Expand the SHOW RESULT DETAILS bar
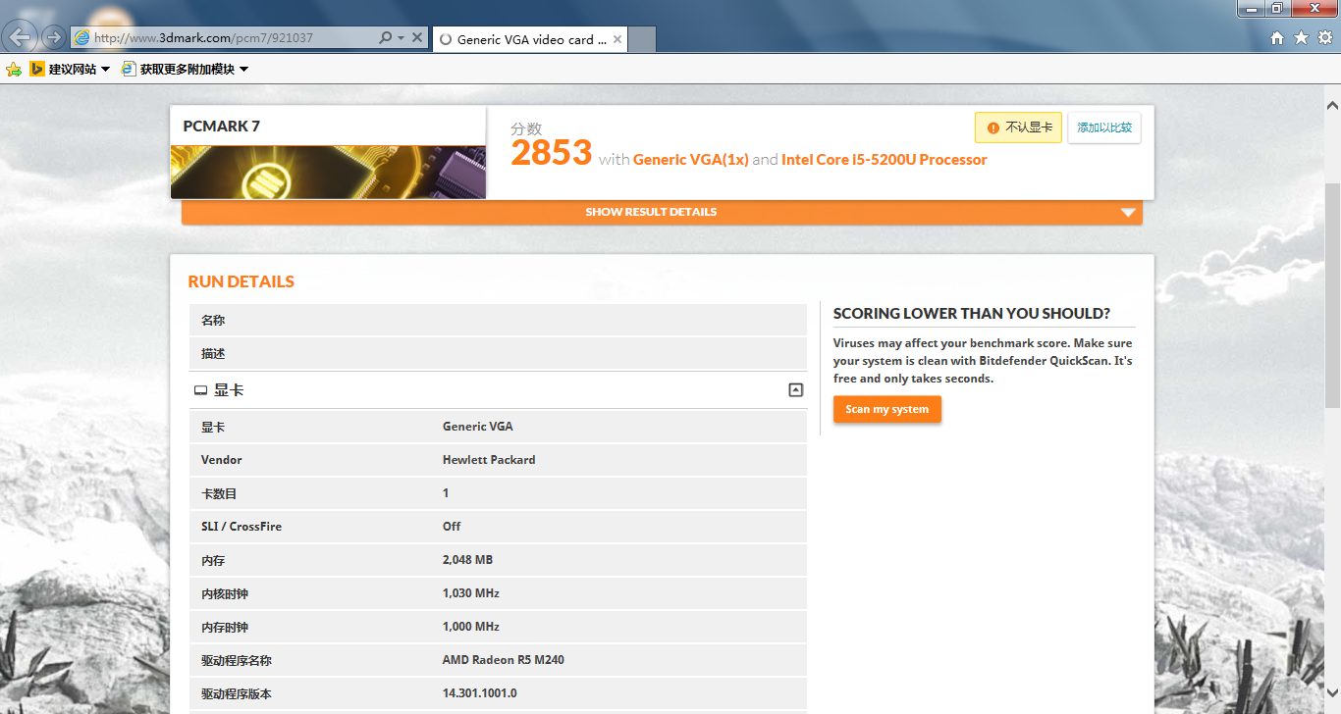 662,212
